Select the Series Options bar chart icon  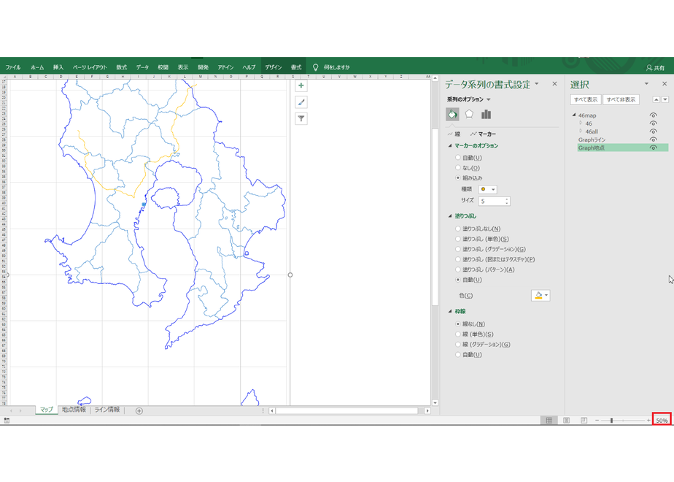(486, 114)
